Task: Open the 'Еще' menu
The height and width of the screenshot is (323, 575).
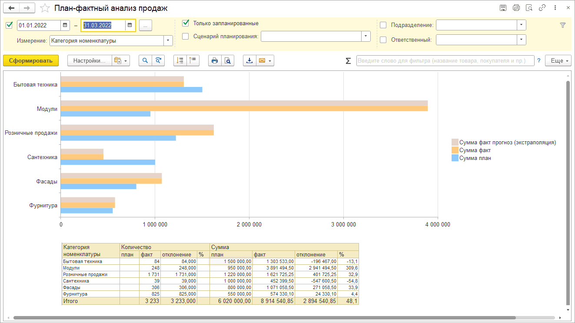Action: 558,61
